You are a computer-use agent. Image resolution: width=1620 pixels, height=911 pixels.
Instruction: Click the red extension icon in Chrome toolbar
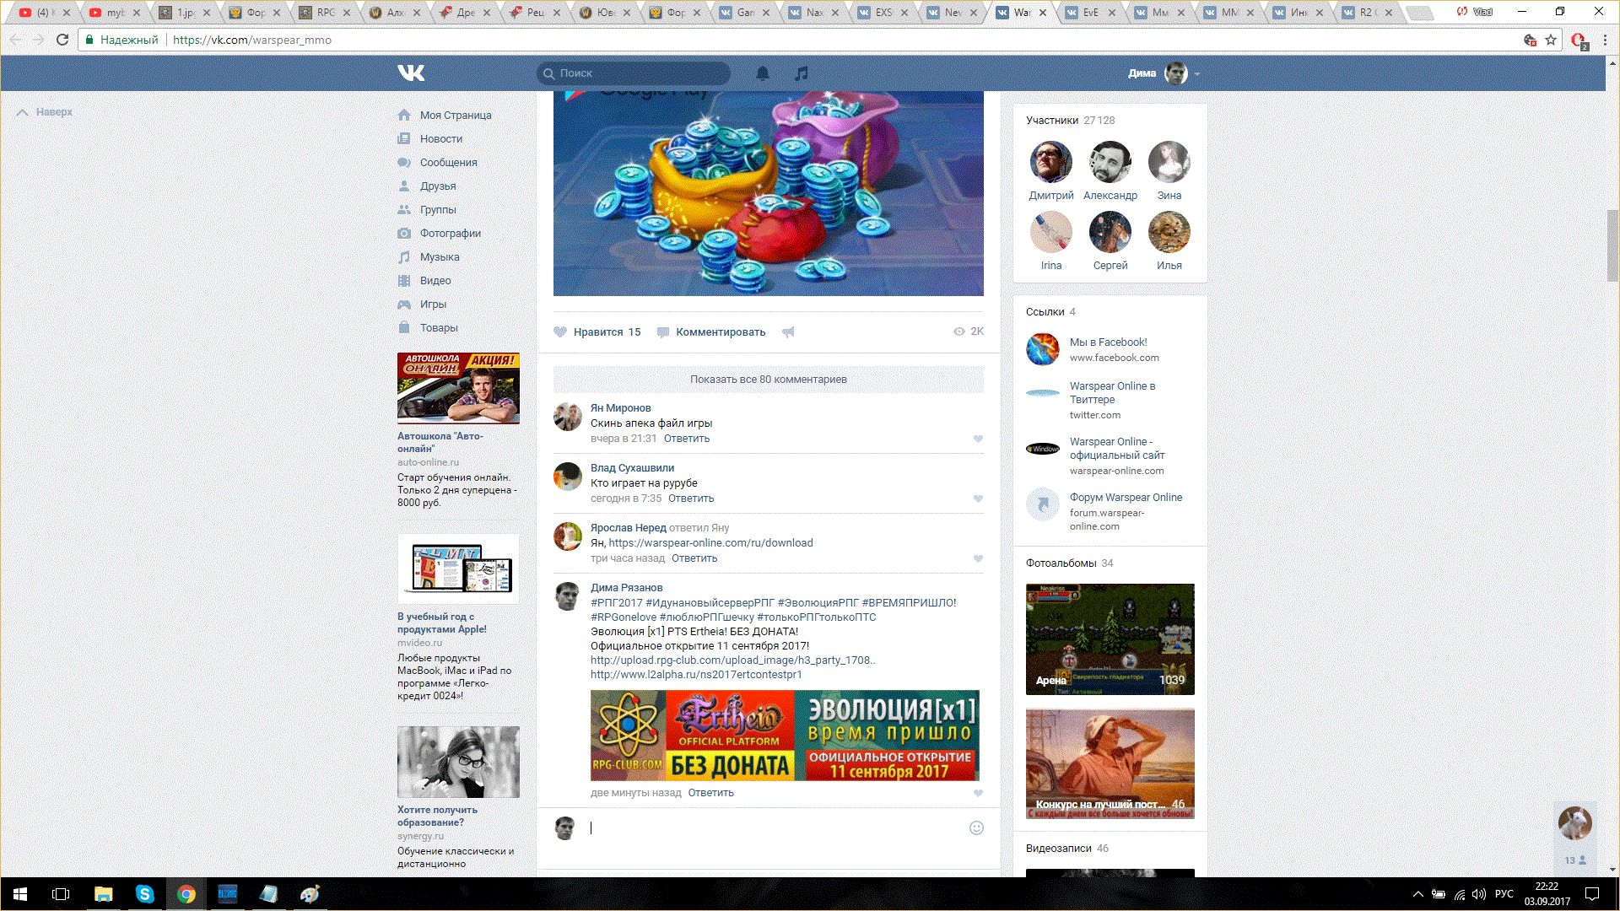pyautogui.click(x=1578, y=40)
